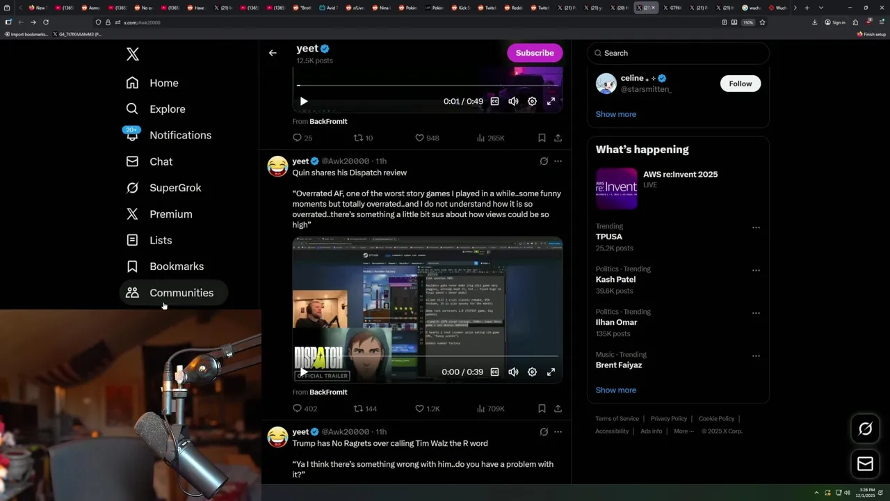Reply to the post with 25 replies
Screen dimensions: 890x501
pos(302,138)
